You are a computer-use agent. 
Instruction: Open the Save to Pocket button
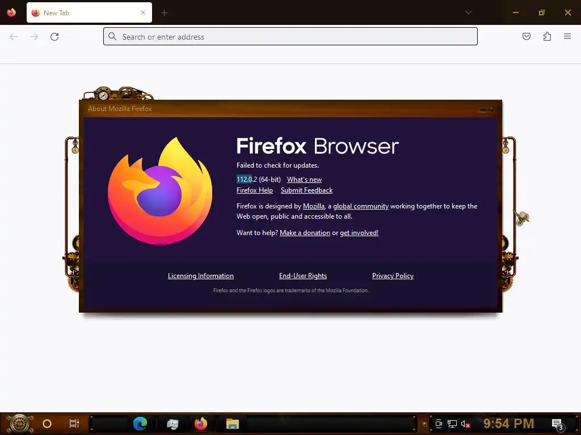(x=526, y=36)
